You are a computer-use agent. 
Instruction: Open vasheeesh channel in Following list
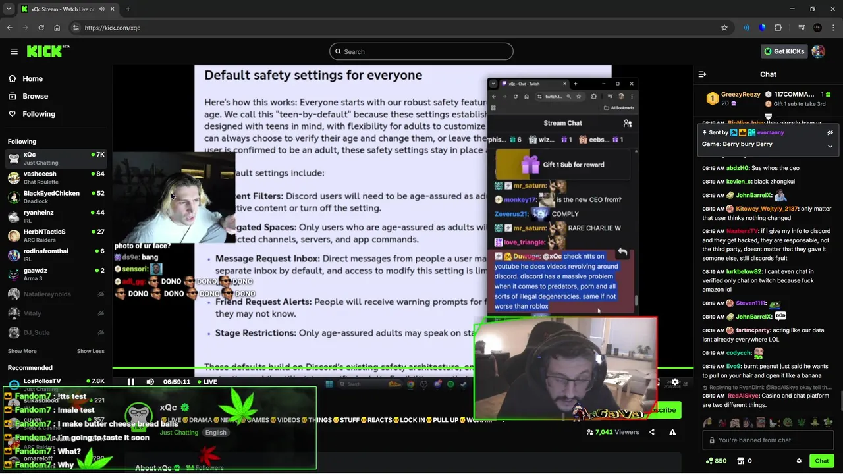tap(56, 178)
